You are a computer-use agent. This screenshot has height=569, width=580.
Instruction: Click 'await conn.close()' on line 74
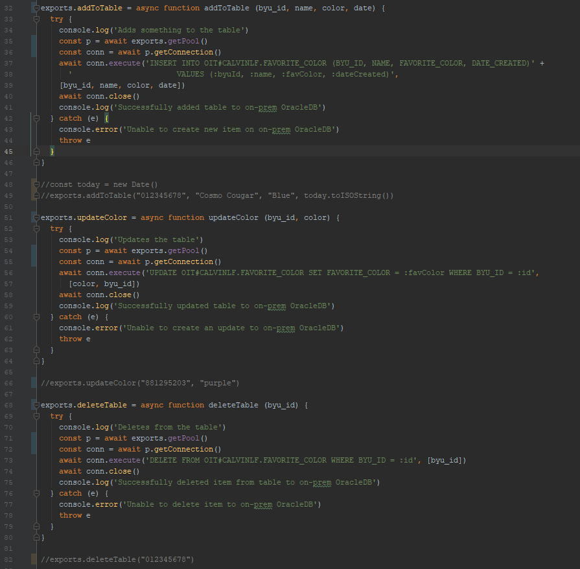[99, 471]
